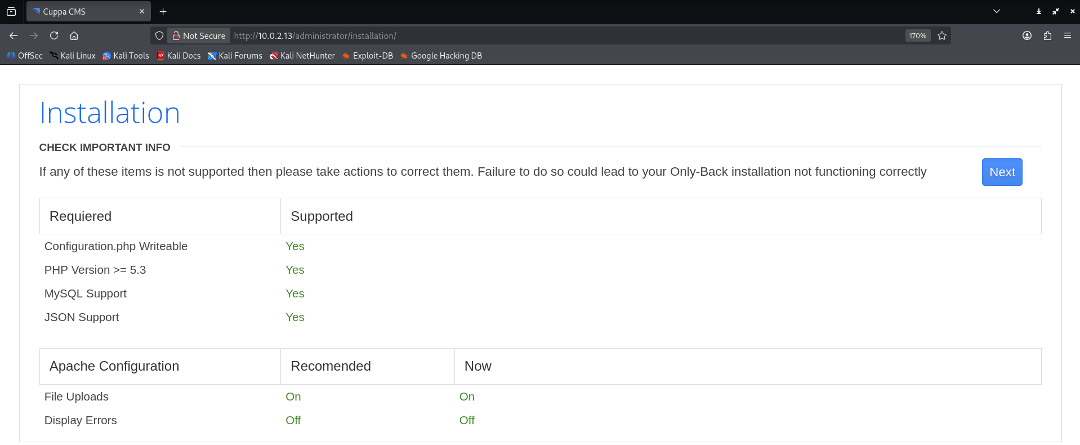1080x445 pixels.
Task: Click the browser back arrow
Action: point(14,35)
